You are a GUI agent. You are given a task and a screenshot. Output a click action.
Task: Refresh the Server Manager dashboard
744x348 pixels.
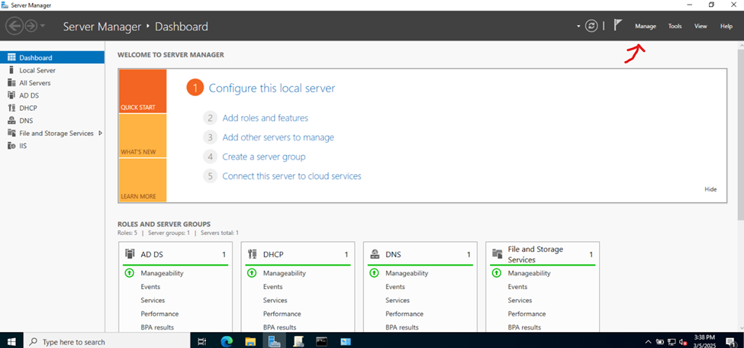591,26
